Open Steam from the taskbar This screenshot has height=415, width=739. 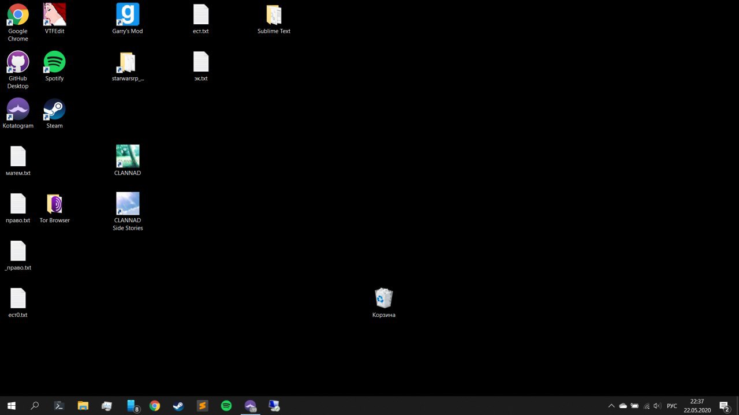(178, 406)
